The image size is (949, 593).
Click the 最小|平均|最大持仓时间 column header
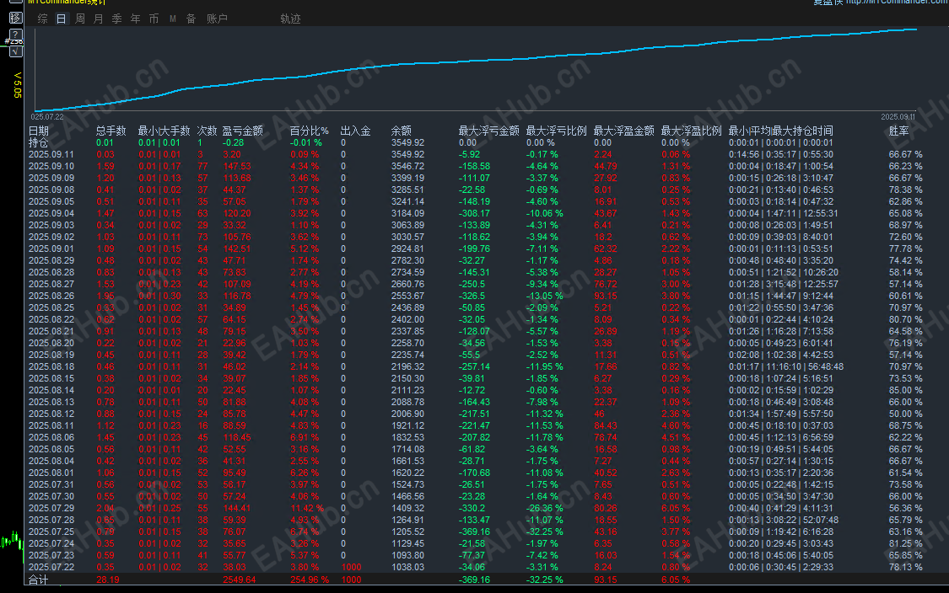coord(781,131)
